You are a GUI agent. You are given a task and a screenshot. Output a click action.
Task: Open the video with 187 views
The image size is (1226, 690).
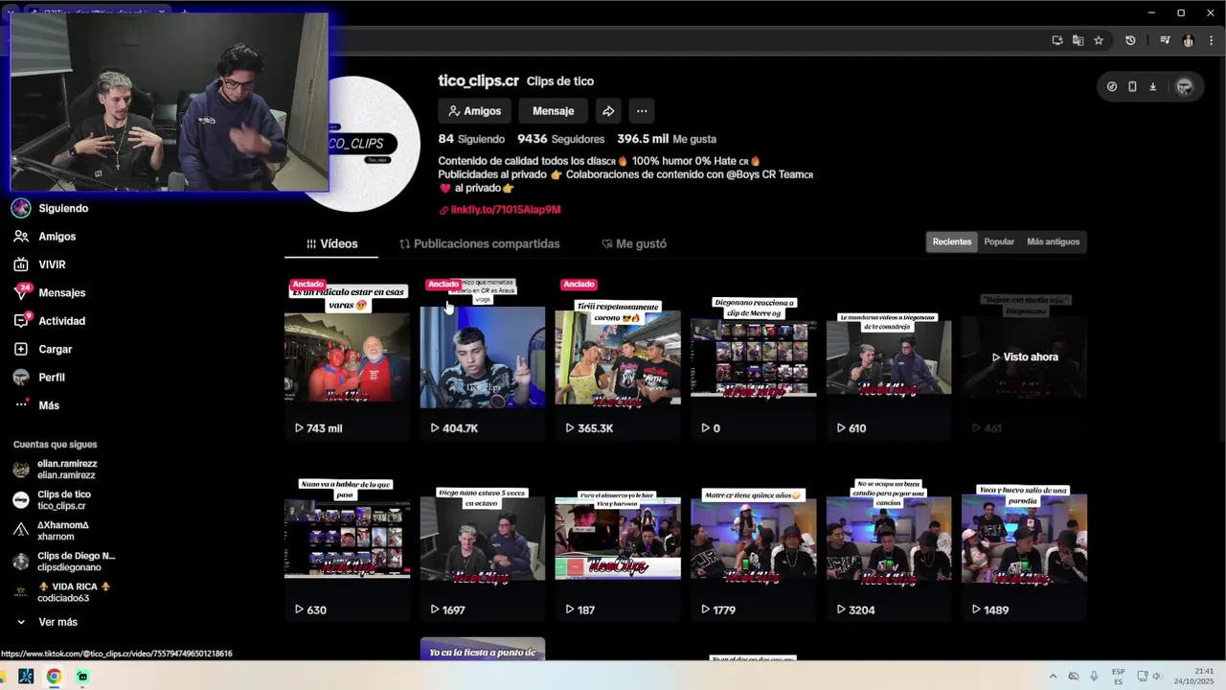pyautogui.click(x=618, y=539)
